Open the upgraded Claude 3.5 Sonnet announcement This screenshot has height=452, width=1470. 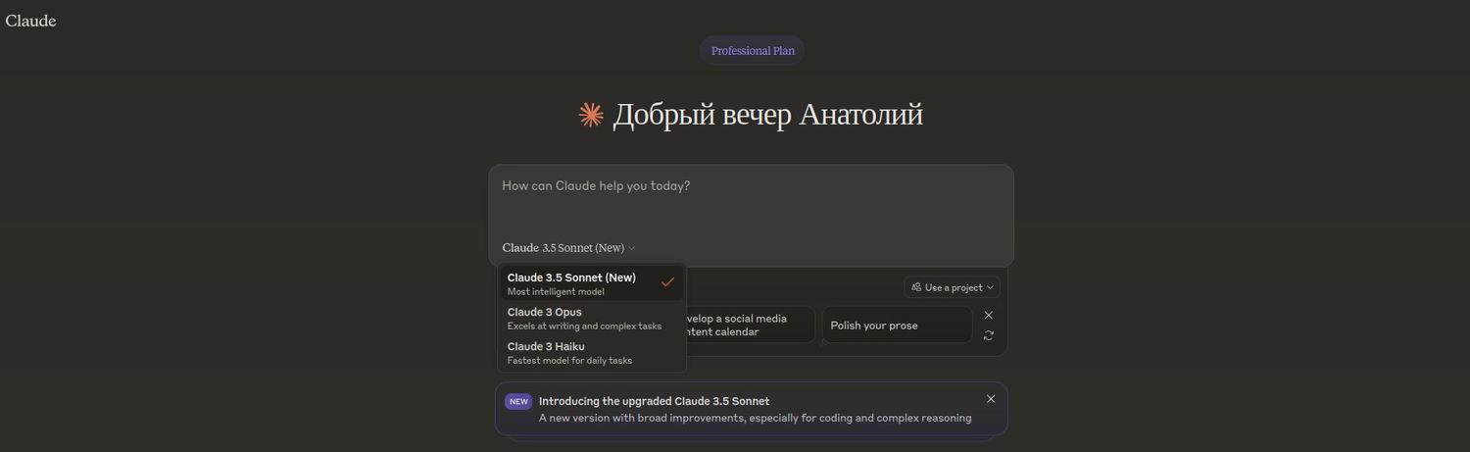tap(751, 409)
